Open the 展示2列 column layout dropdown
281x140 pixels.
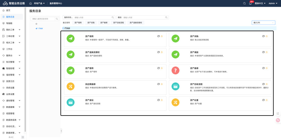[x=263, y=23]
